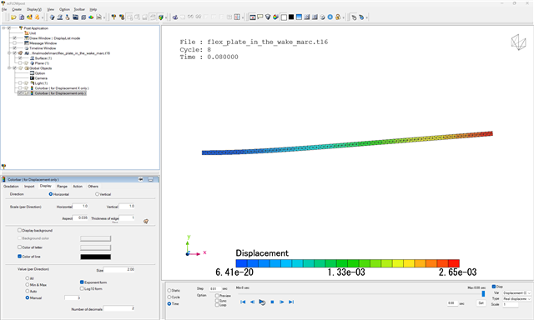
Task: Stop the animation playback
Action: point(272,302)
